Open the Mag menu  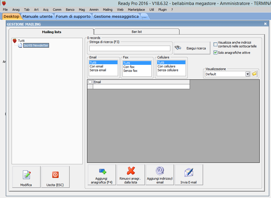point(82,10)
